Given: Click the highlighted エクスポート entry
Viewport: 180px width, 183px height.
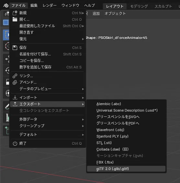Looking at the screenshot, I should [48, 104].
